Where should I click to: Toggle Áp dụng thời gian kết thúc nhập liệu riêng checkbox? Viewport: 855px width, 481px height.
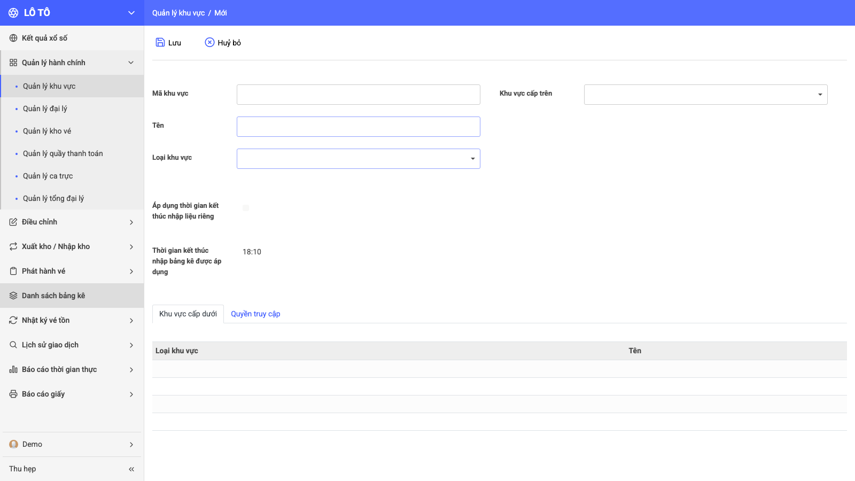coord(246,208)
